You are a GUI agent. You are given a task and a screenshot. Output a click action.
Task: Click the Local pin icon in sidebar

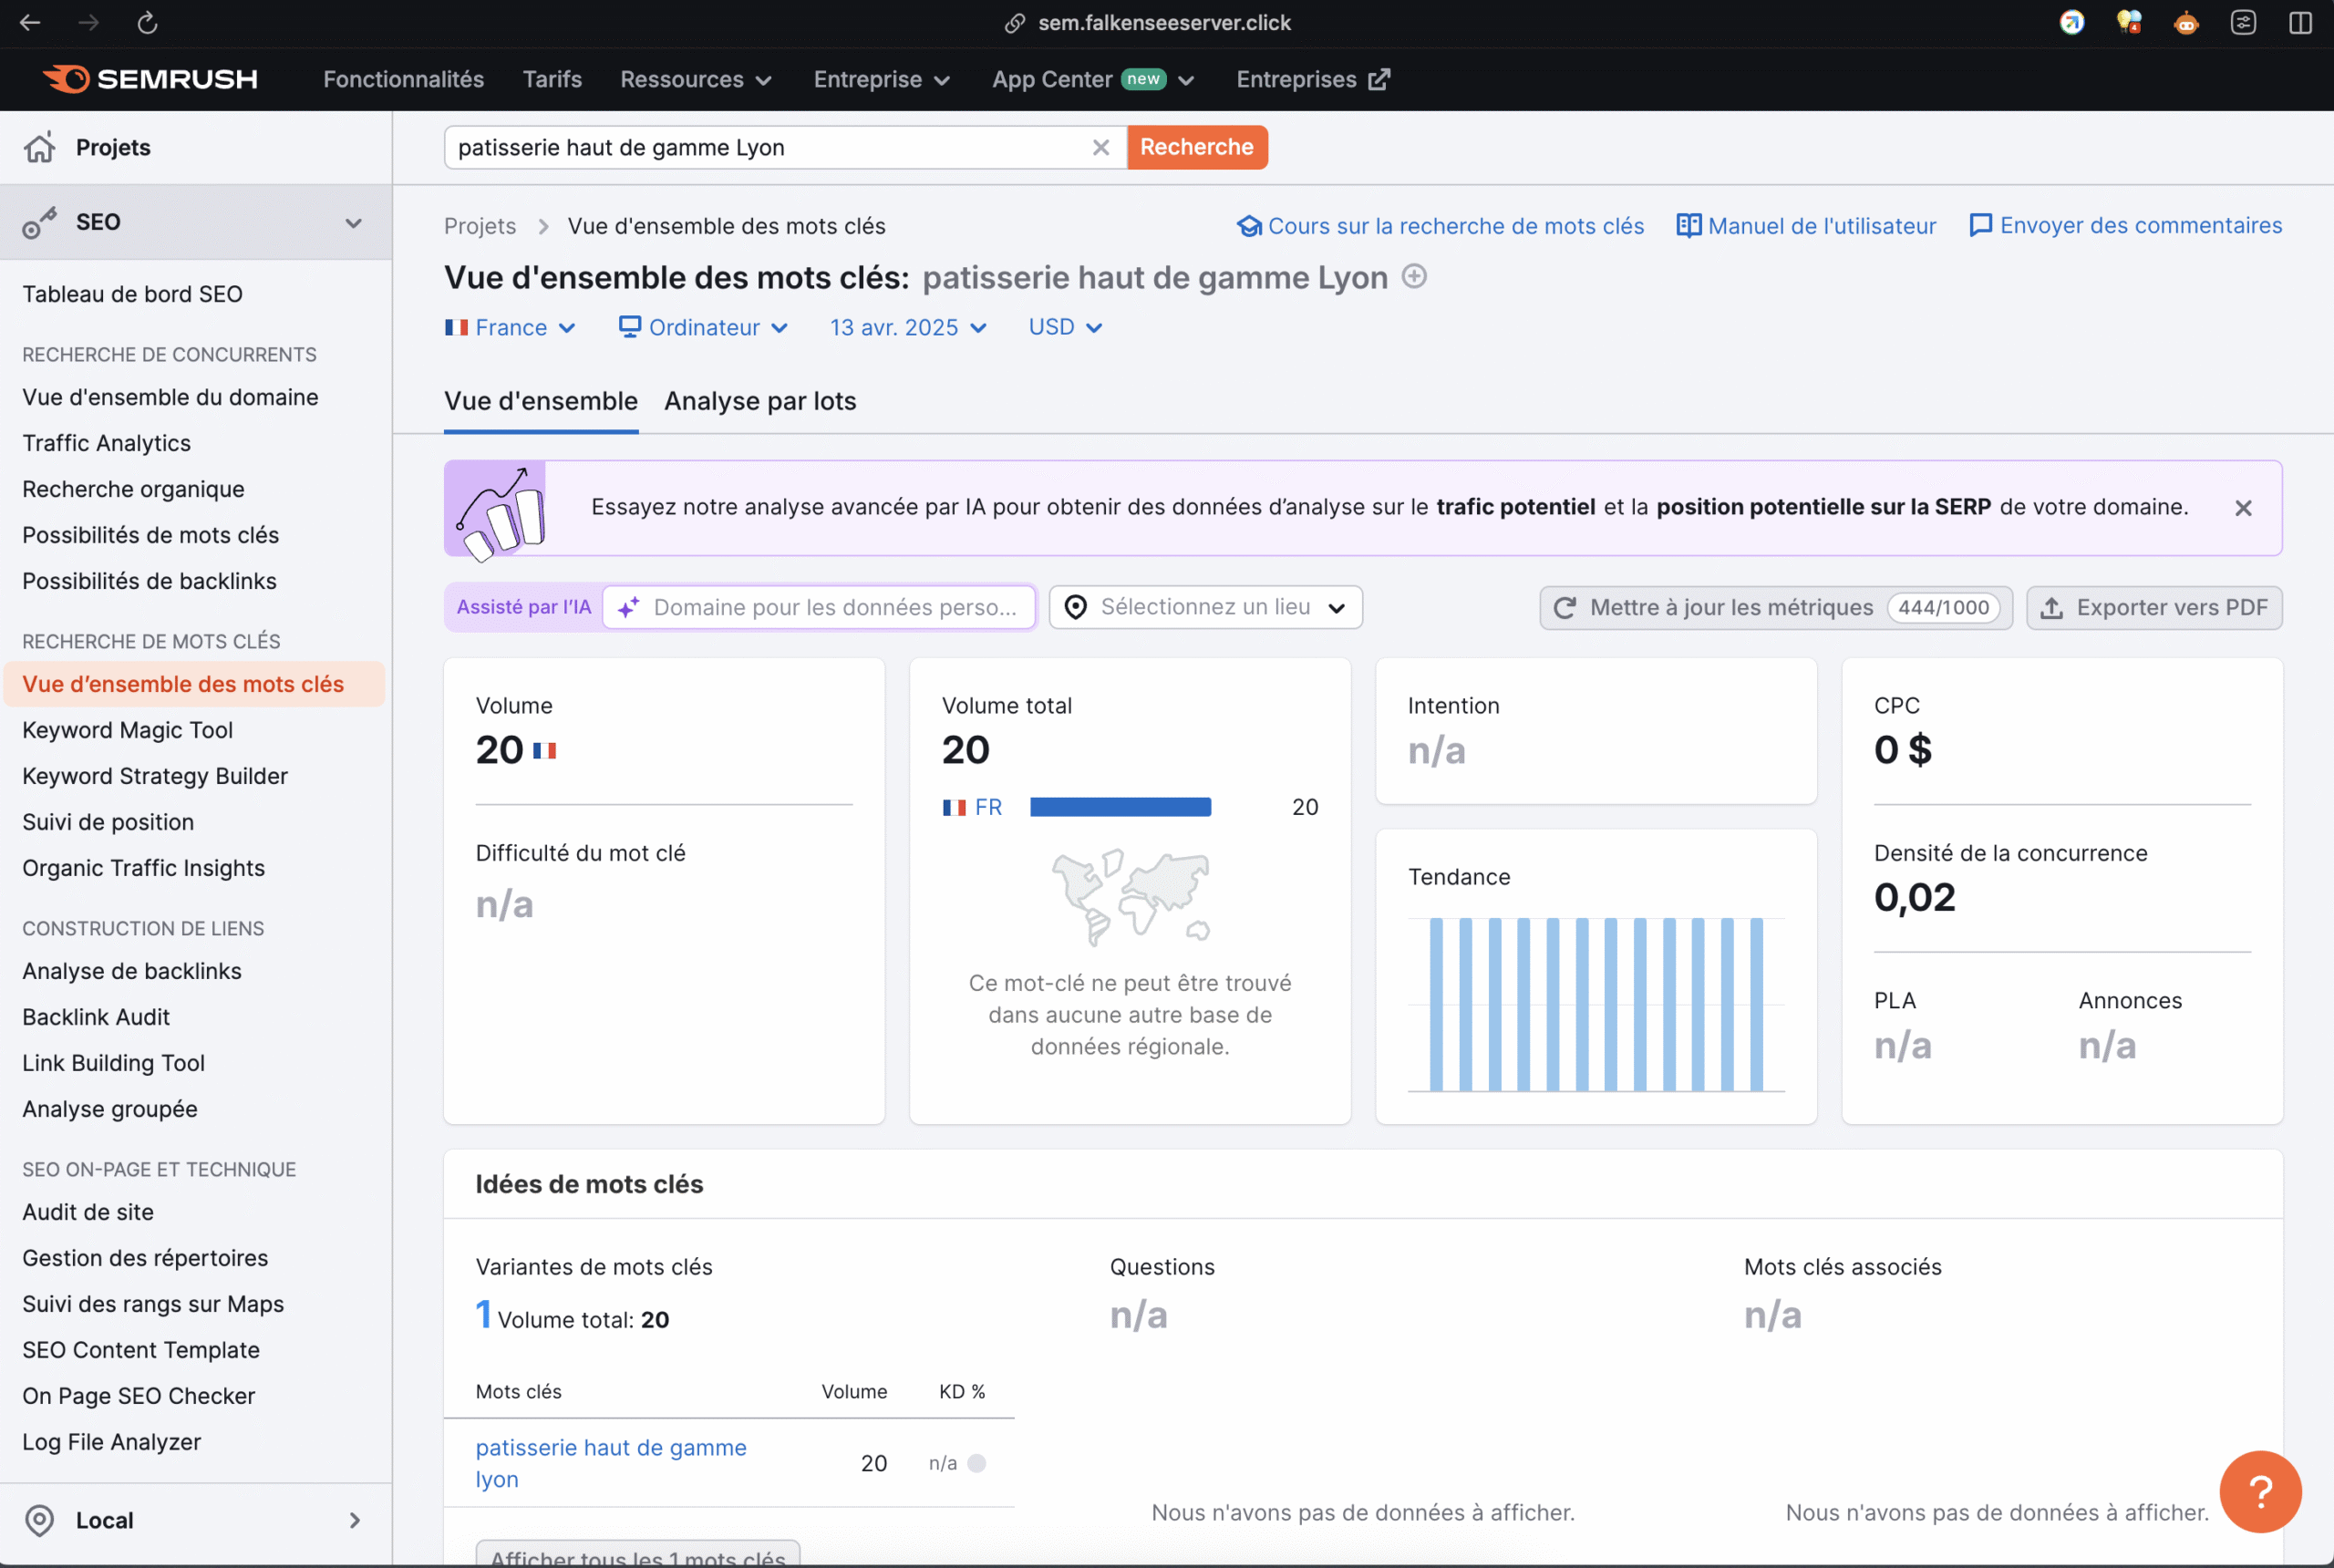tap(39, 1520)
